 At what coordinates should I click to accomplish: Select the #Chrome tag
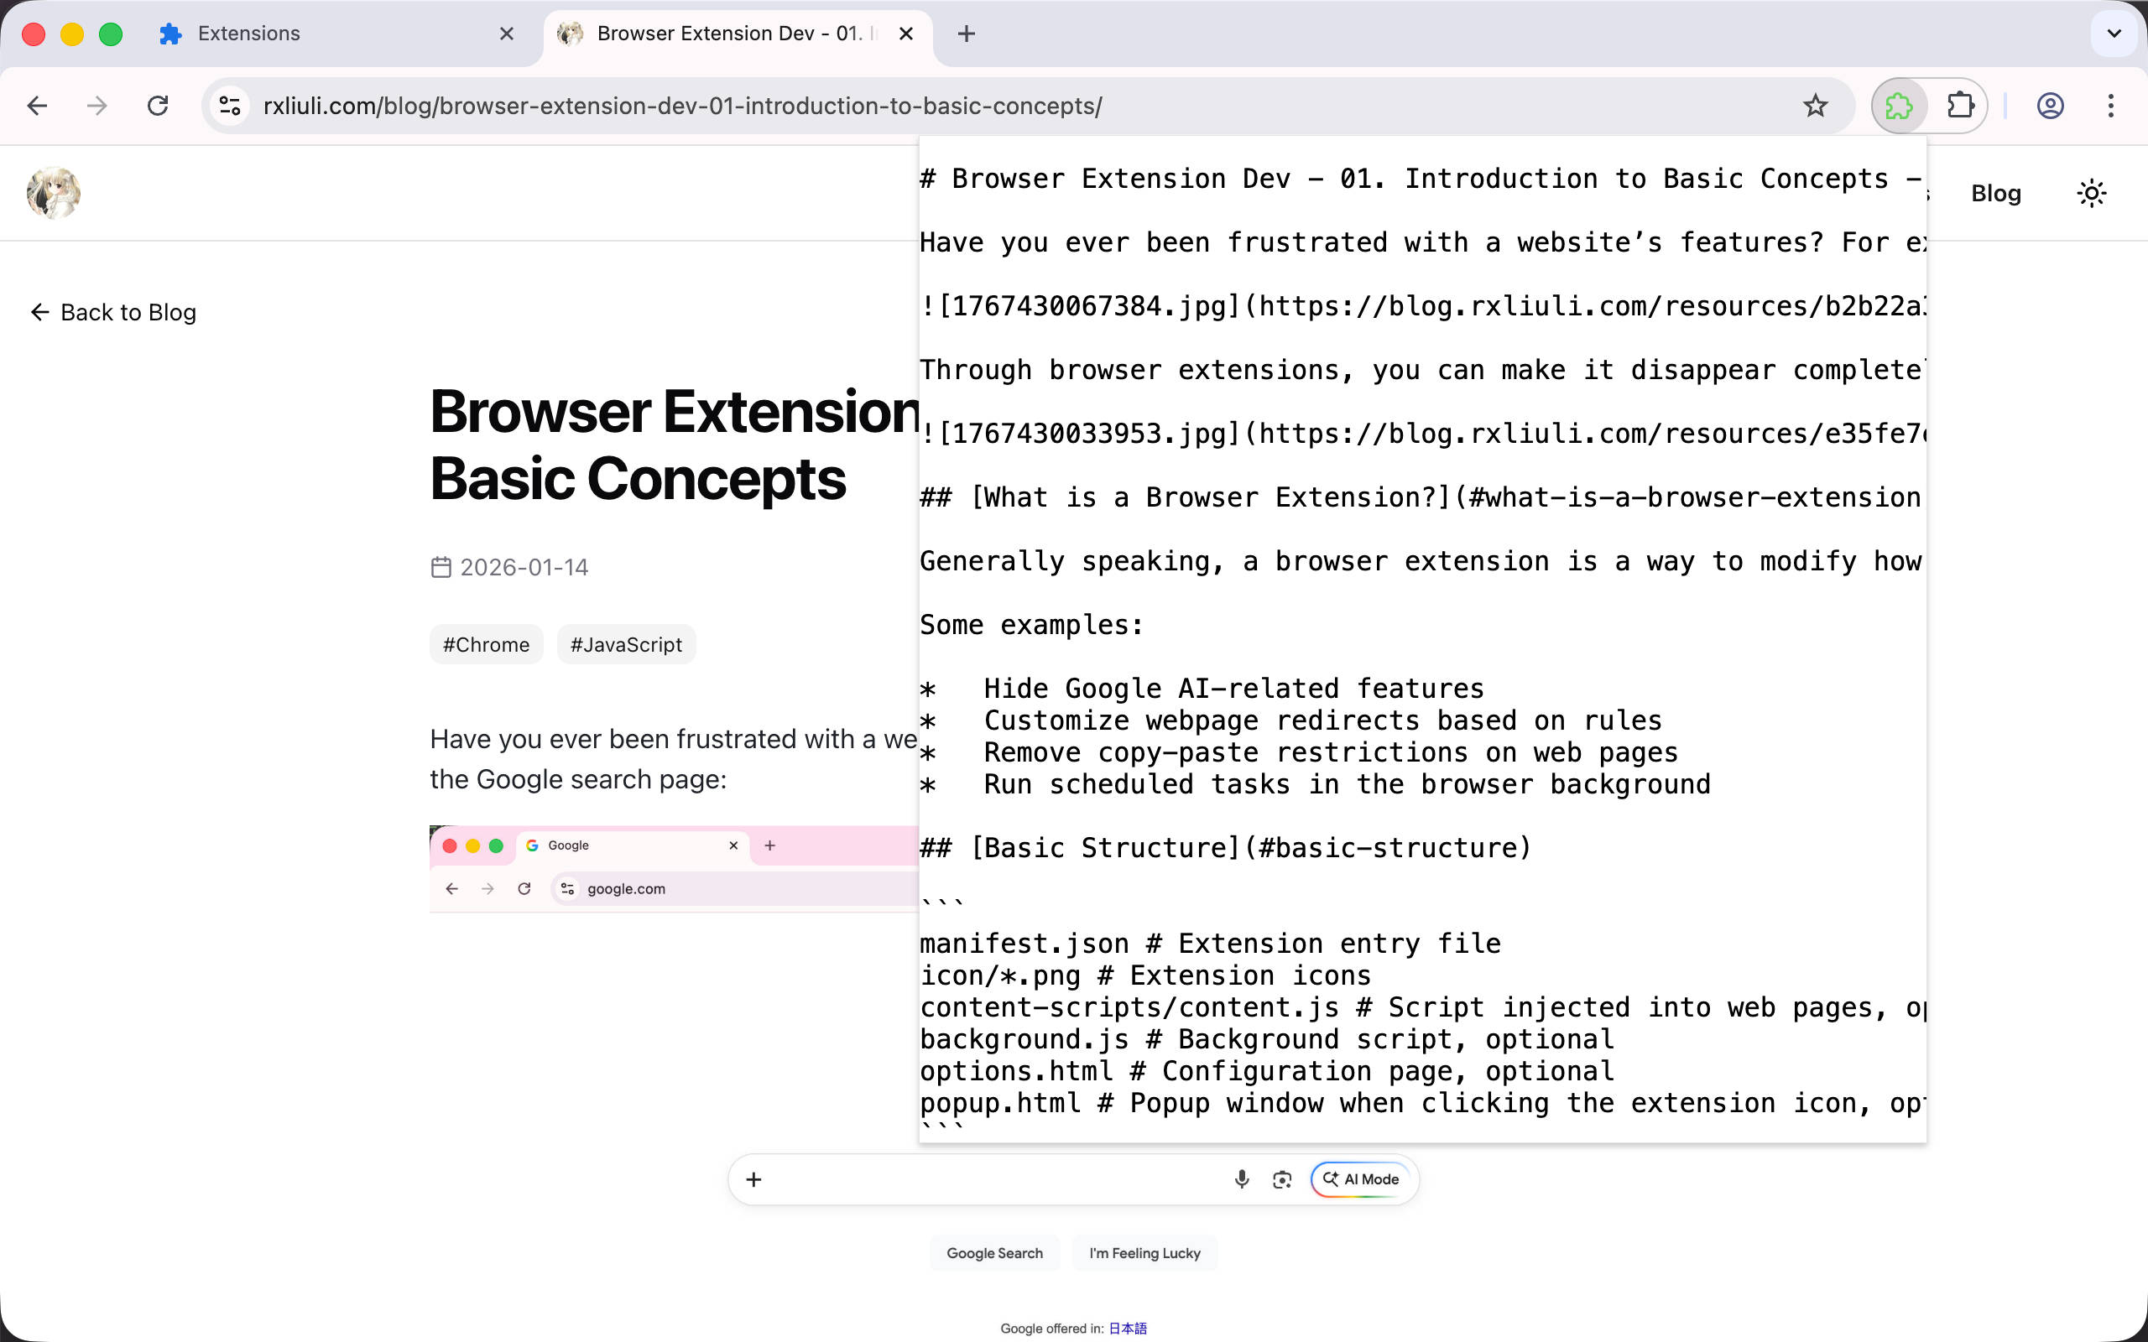486,644
